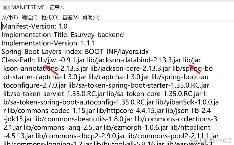Click the 'Implementation-Version: 1.1.1' line
The width and height of the screenshot is (234, 145).
tap(48, 43)
